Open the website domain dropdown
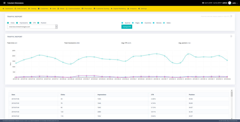This screenshot has width=240, height=122. click(32, 27)
